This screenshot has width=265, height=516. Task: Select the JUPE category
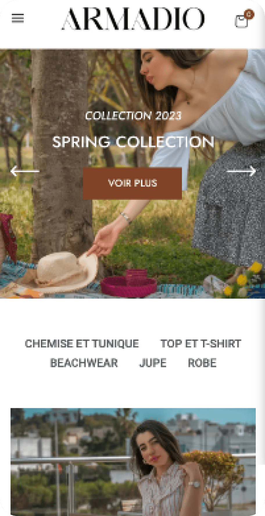tap(153, 363)
